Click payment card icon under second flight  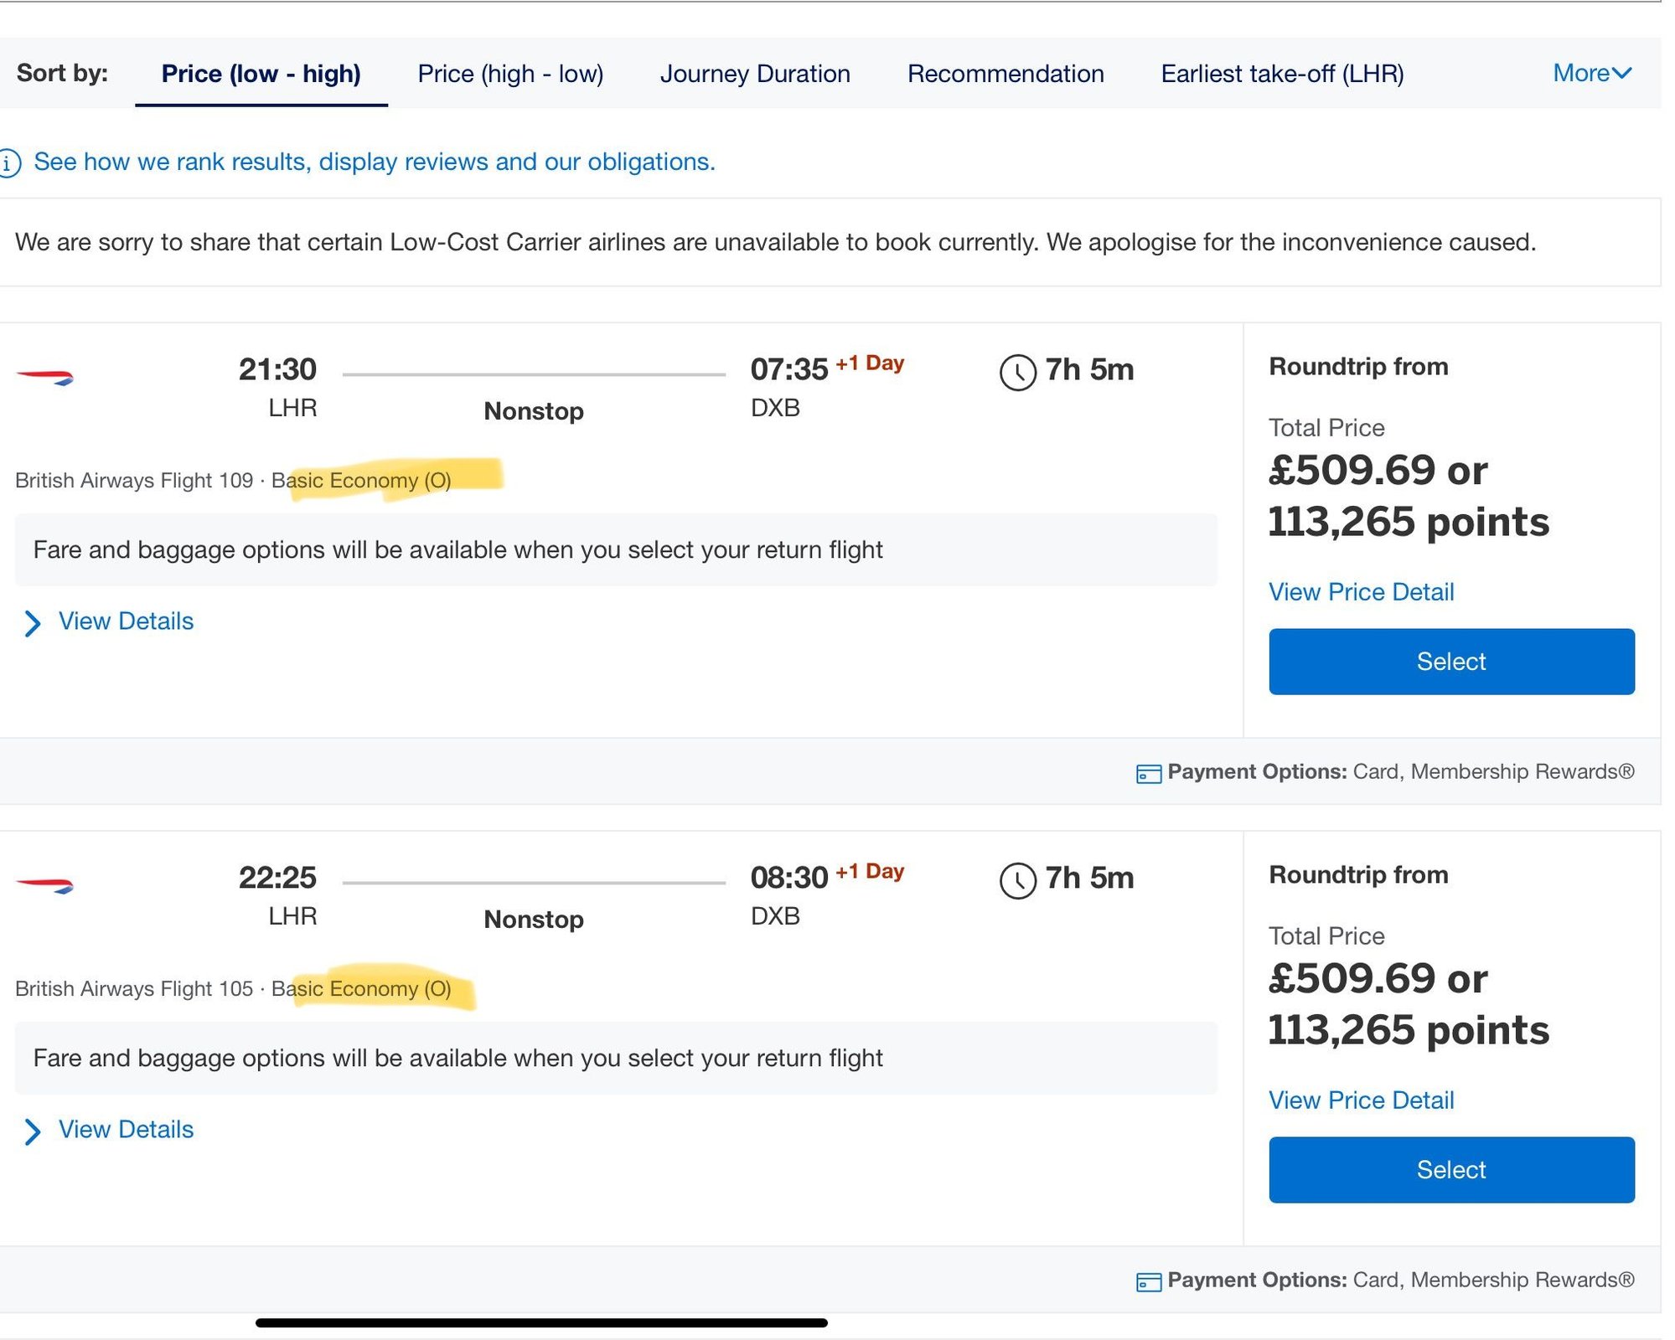tap(1148, 1281)
